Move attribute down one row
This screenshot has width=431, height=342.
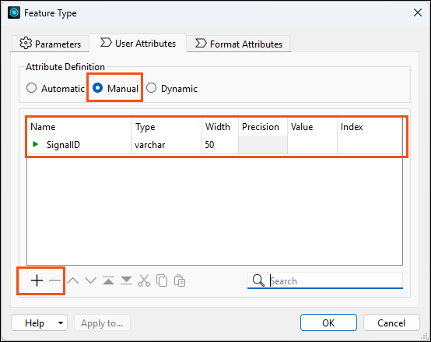pos(90,280)
